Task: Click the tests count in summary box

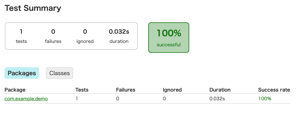Action: (21, 32)
